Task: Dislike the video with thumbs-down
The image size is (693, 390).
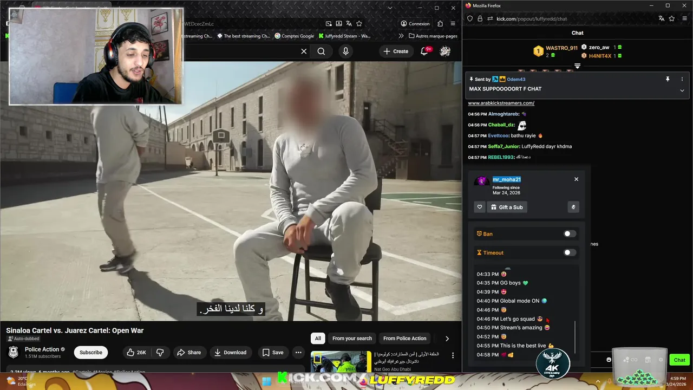Action: point(160,353)
